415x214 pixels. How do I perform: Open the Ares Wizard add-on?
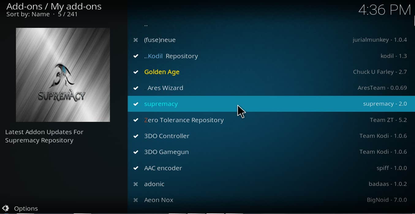click(271, 88)
